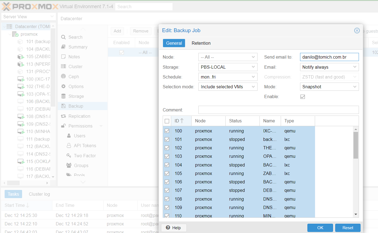Open Ceph via Ceph logo icon
This screenshot has height=233, width=378.
click(63, 77)
